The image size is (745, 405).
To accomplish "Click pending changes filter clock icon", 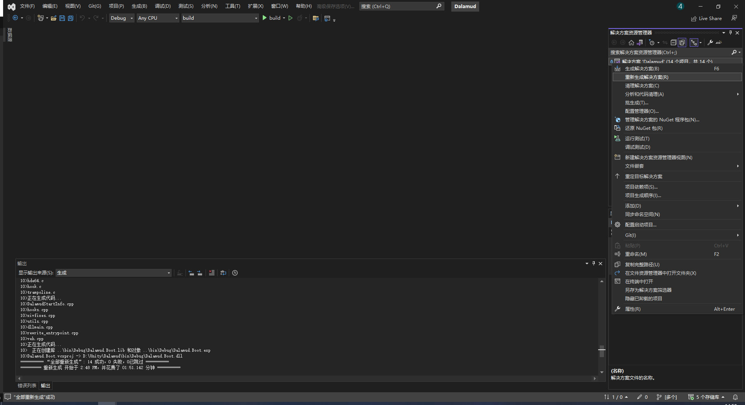I will pos(652,43).
